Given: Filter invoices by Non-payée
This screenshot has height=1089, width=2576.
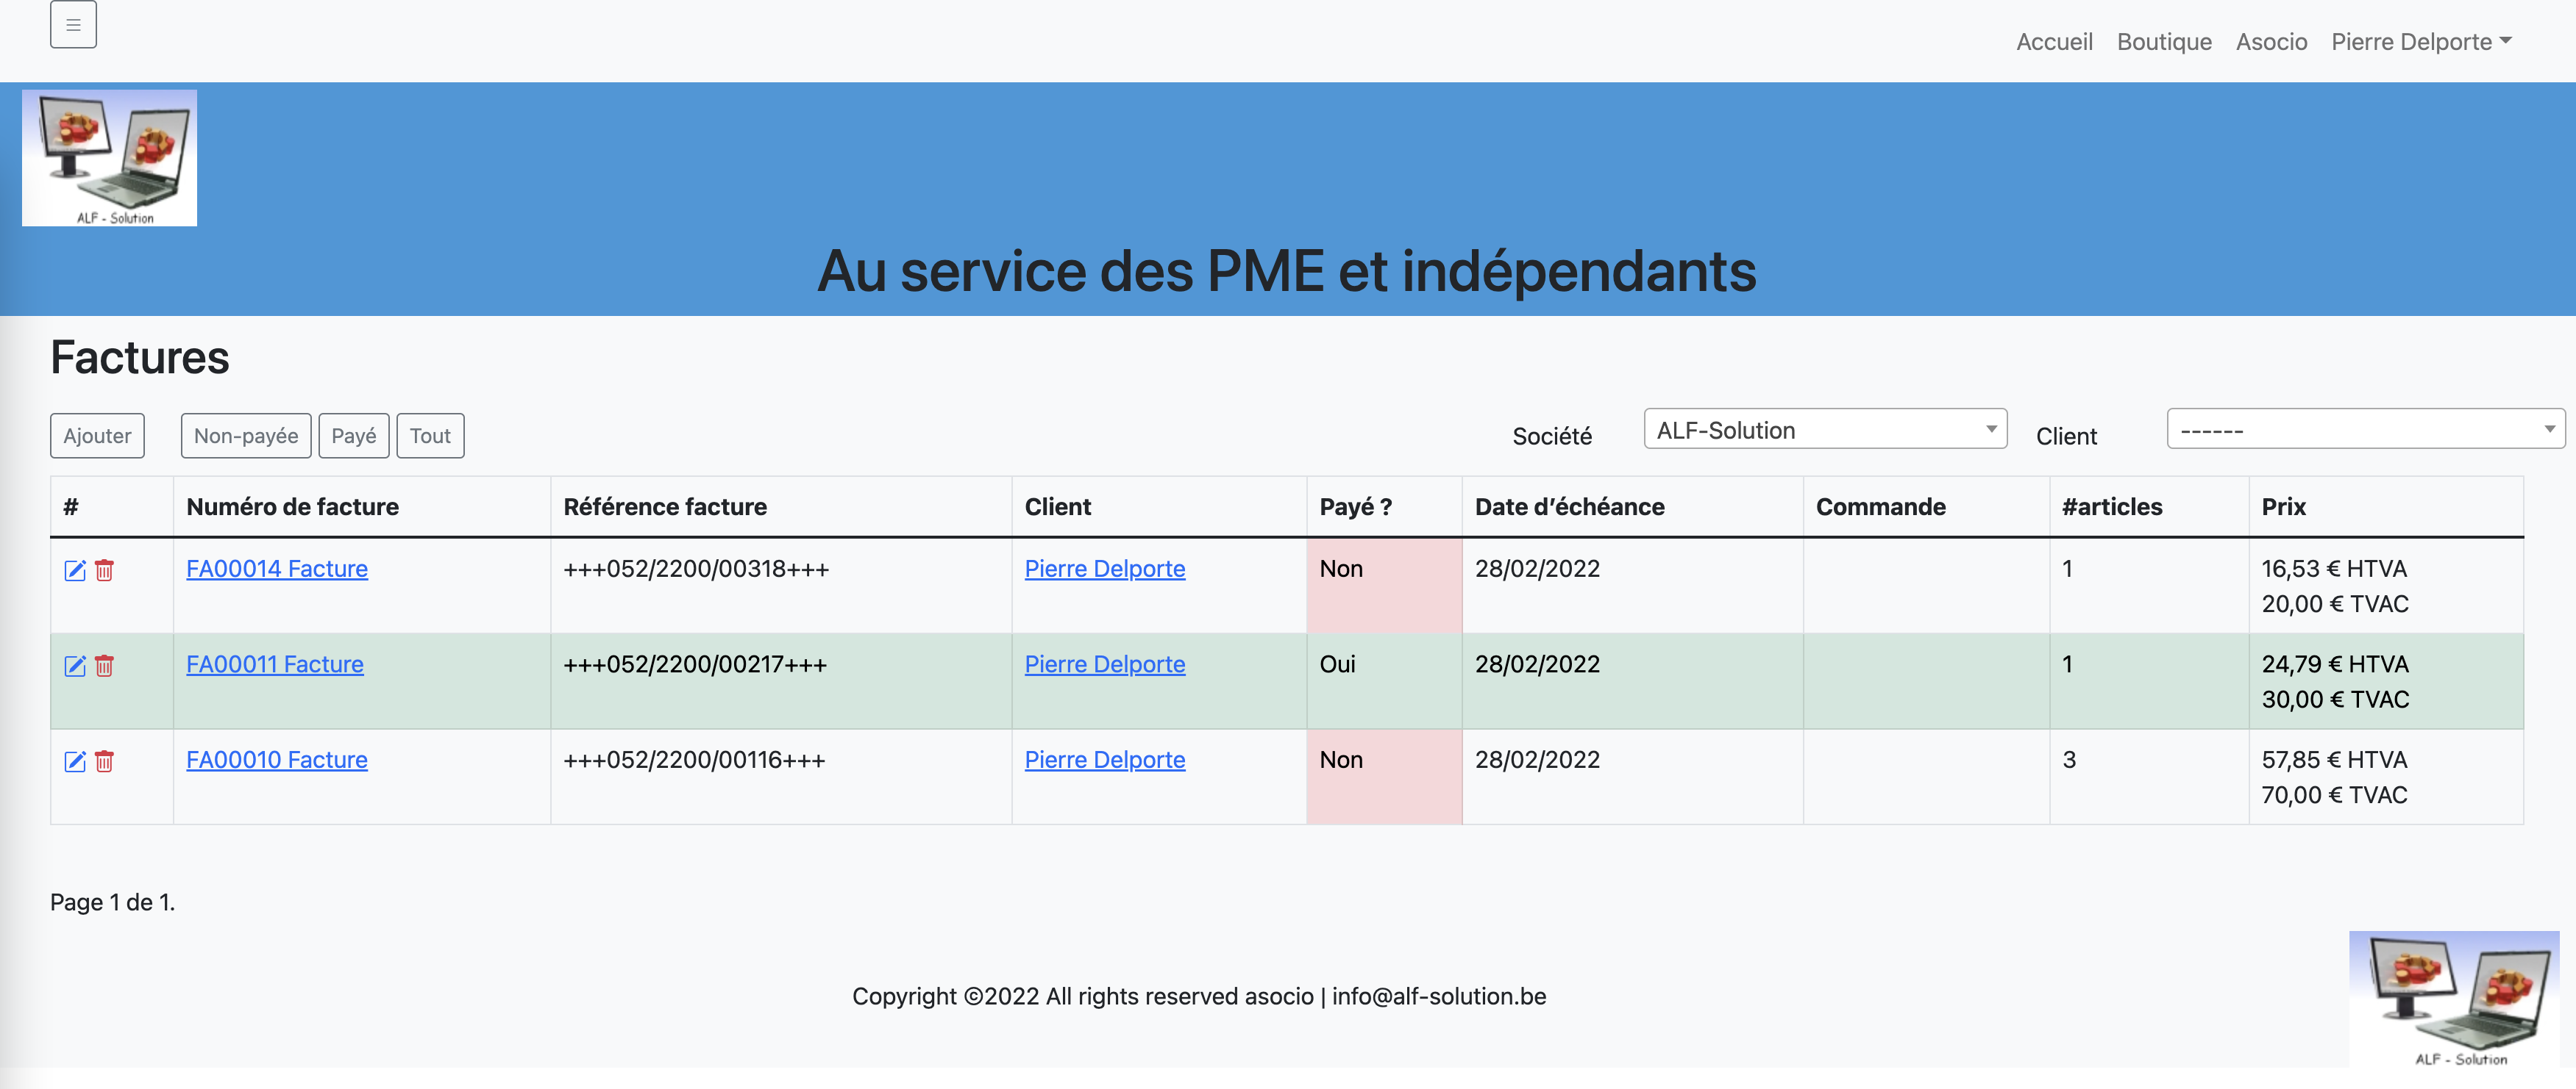Looking at the screenshot, I should (246, 436).
